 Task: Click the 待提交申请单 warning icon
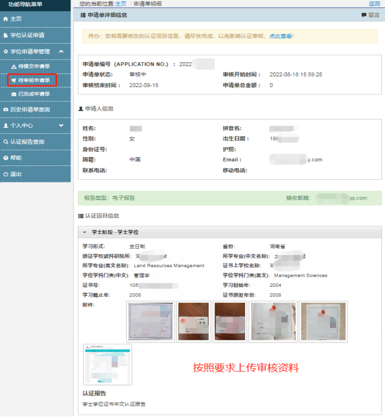point(14,66)
